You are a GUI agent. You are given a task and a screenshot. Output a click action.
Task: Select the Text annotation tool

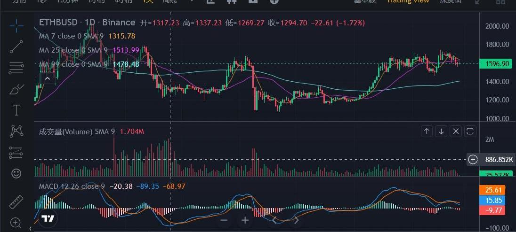16,110
